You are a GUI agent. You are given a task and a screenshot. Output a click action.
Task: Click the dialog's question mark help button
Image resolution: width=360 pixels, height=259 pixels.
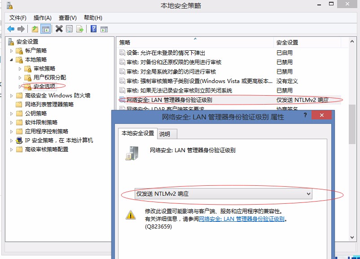coord(305,115)
